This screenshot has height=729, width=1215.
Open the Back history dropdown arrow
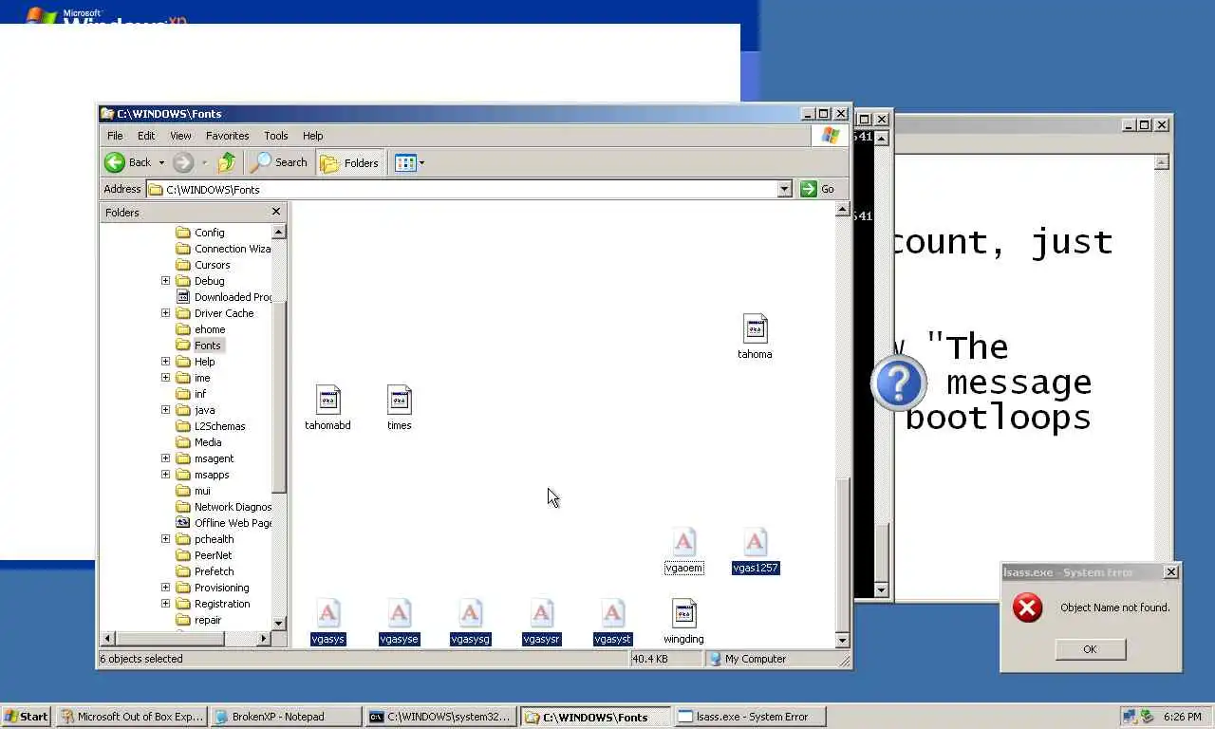161,162
